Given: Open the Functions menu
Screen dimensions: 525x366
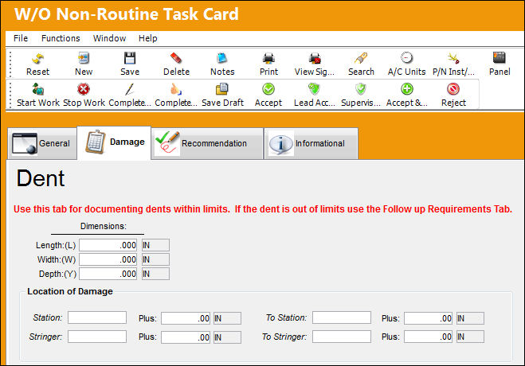Looking at the screenshot, I should [61, 38].
